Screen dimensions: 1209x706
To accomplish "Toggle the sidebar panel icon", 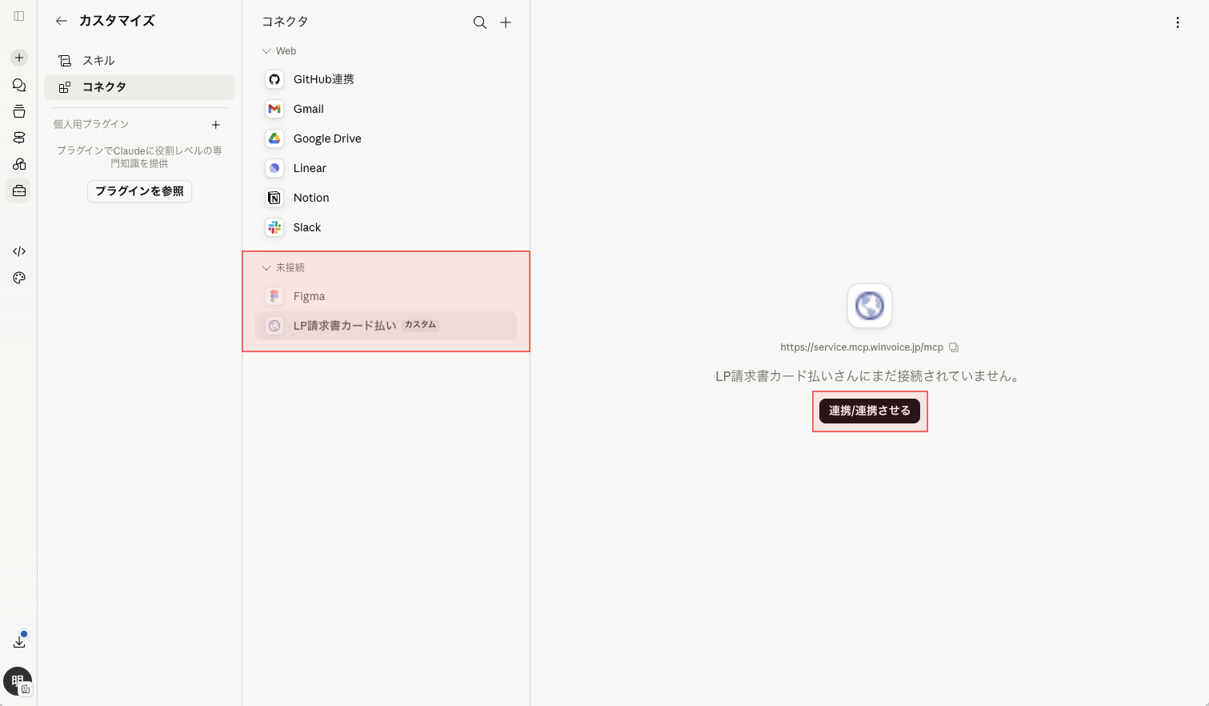I will pos(19,16).
